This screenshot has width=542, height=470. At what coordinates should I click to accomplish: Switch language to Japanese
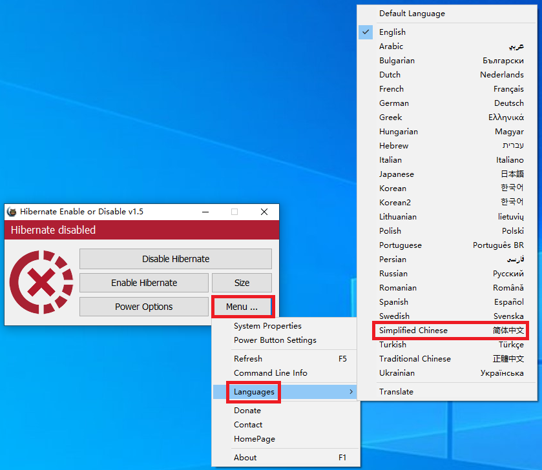coord(396,174)
